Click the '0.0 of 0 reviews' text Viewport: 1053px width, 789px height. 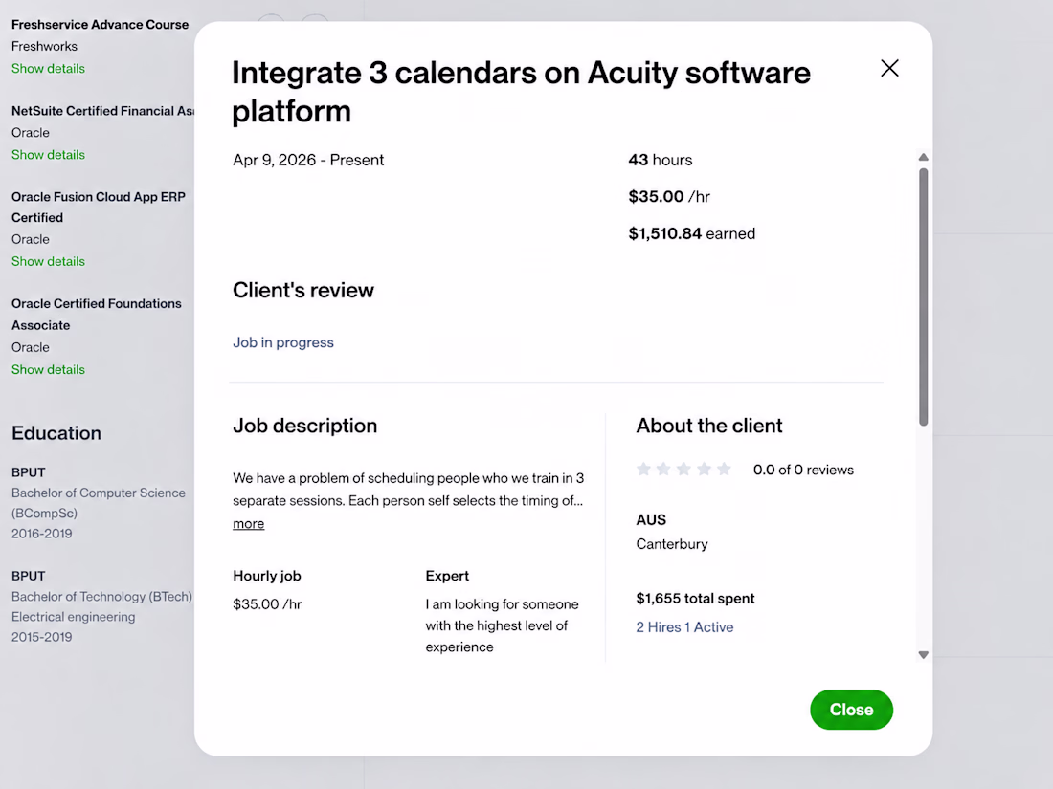click(x=803, y=470)
